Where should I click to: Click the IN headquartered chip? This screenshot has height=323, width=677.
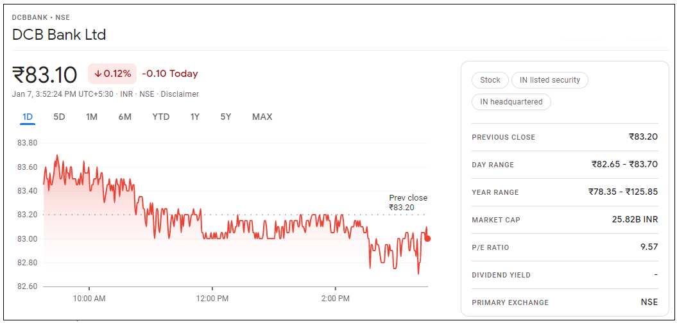point(511,102)
